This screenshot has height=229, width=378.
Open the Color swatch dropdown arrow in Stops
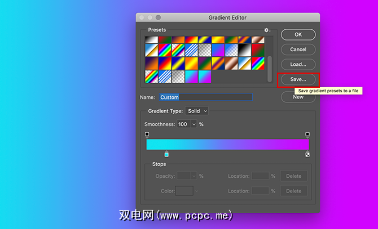coord(196,191)
